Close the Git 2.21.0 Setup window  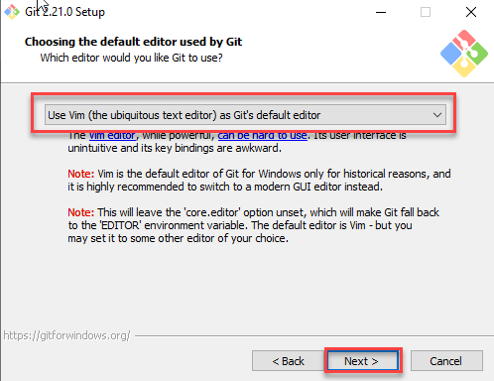[471, 12]
